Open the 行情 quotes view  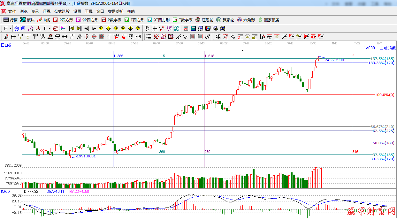pos(10,20)
